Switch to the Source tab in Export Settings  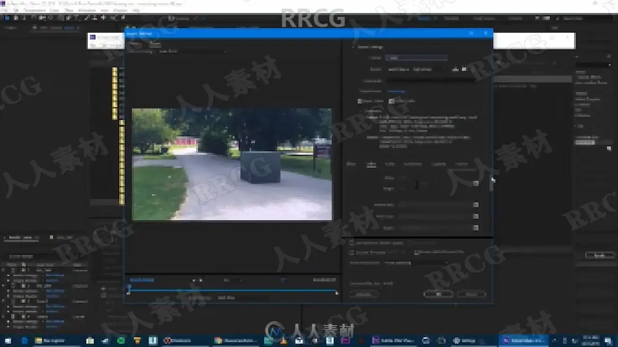135,44
